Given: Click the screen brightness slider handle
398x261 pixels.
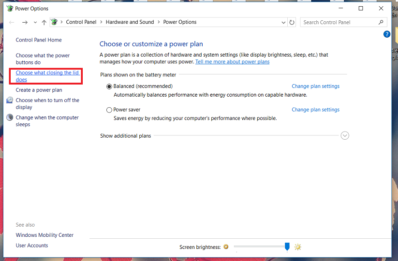Looking at the screenshot, I should pos(287,247).
